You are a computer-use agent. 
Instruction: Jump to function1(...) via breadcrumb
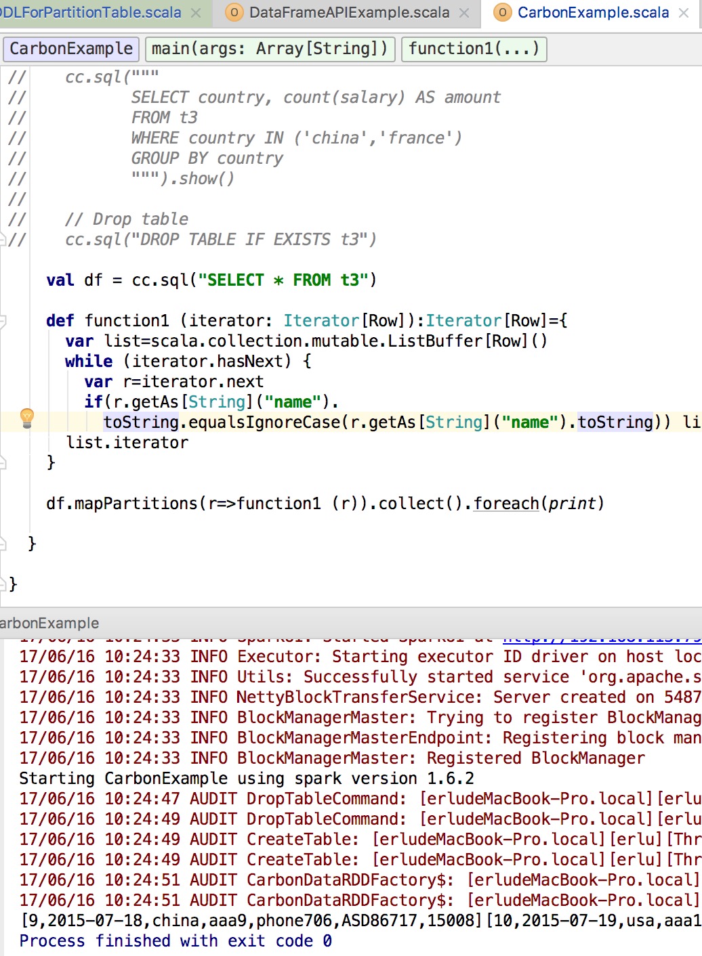click(x=474, y=49)
